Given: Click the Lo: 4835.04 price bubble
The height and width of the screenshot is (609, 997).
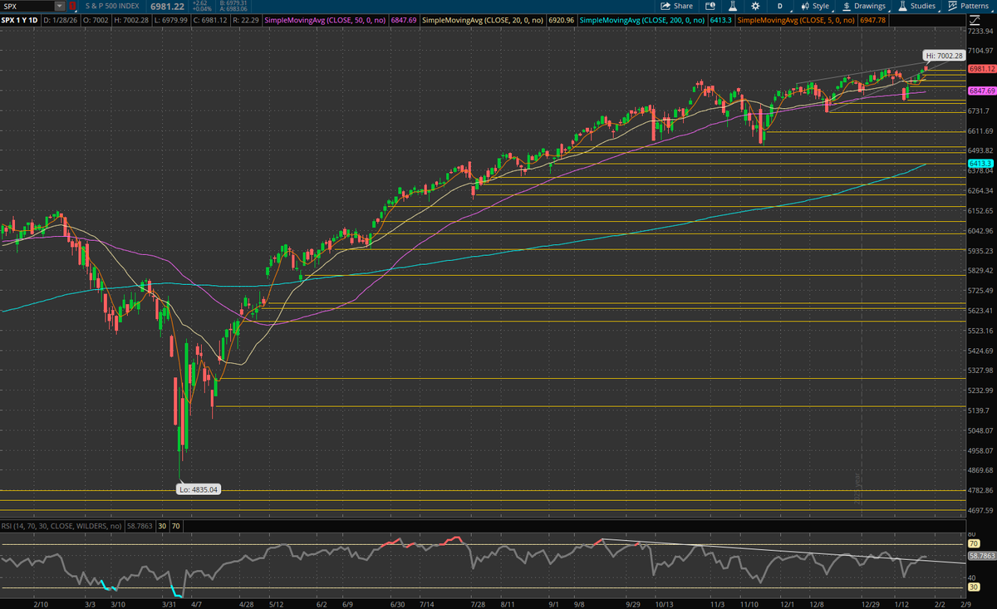Looking at the screenshot, I should [x=198, y=489].
